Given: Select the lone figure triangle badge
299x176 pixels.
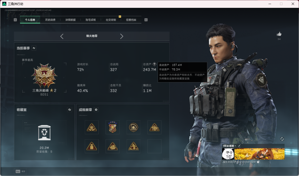Looking at the screenshot, I should (x=134, y=146).
